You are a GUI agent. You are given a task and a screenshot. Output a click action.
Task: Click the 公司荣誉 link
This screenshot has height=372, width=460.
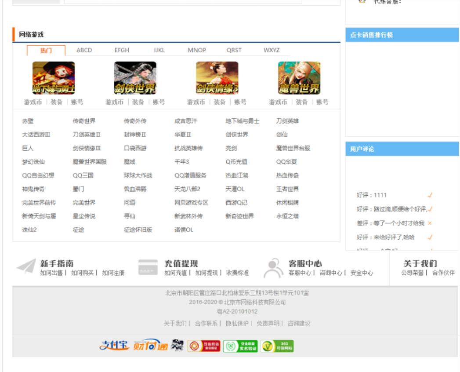click(413, 273)
